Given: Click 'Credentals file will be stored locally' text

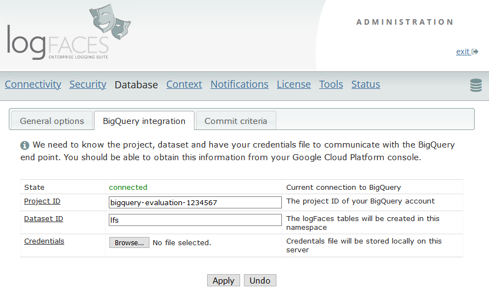Looking at the screenshot, I should [x=364, y=245].
